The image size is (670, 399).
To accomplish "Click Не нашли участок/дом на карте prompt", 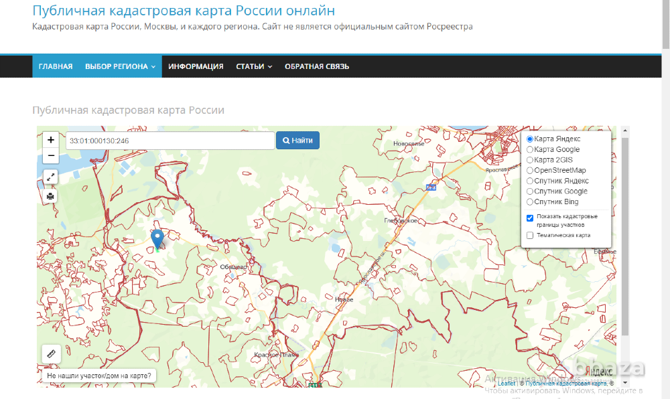I will pos(98,376).
